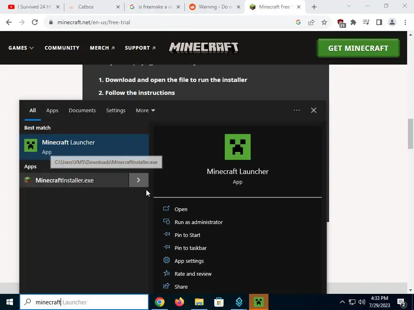Select the MinecraftInstaller.exe result

pos(74,180)
